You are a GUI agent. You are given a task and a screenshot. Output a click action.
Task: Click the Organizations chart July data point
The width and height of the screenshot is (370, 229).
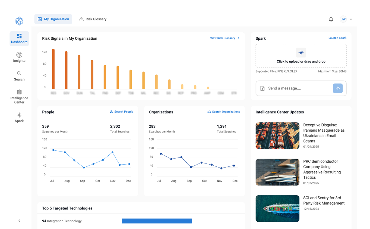161,154
